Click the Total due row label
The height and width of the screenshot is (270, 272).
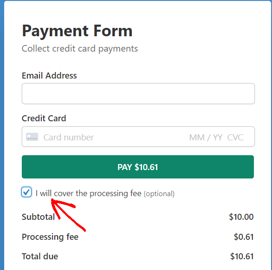tap(40, 256)
